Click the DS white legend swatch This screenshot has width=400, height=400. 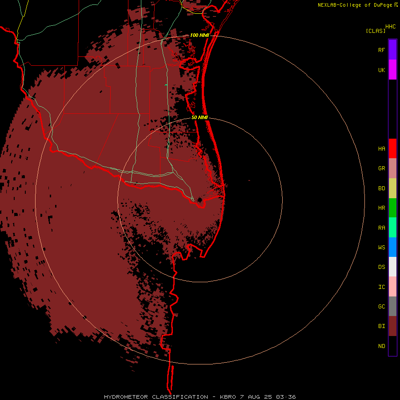(x=392, y=267)
